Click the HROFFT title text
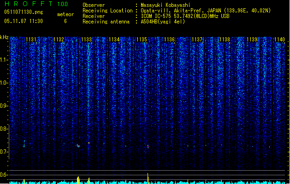 [29, 4]
